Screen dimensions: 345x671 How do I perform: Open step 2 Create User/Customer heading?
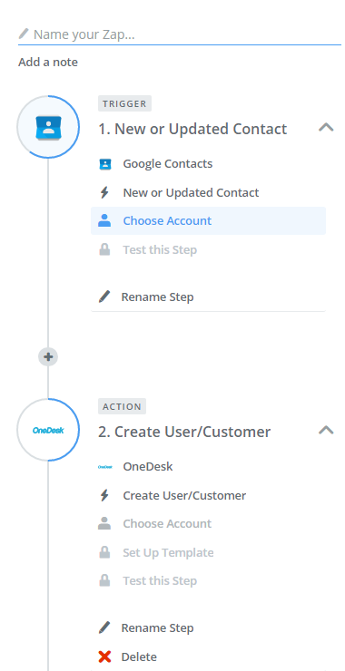pos(184,432)
